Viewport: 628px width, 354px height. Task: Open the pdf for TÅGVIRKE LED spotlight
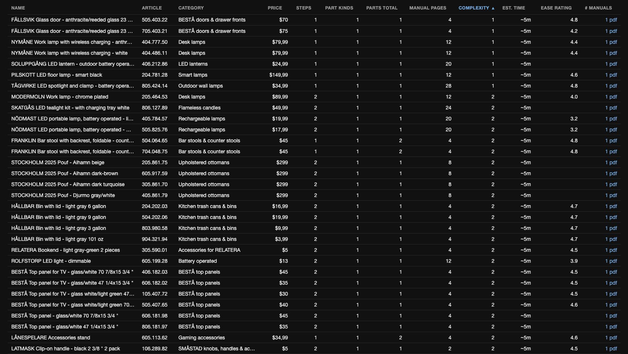(611, 86)
